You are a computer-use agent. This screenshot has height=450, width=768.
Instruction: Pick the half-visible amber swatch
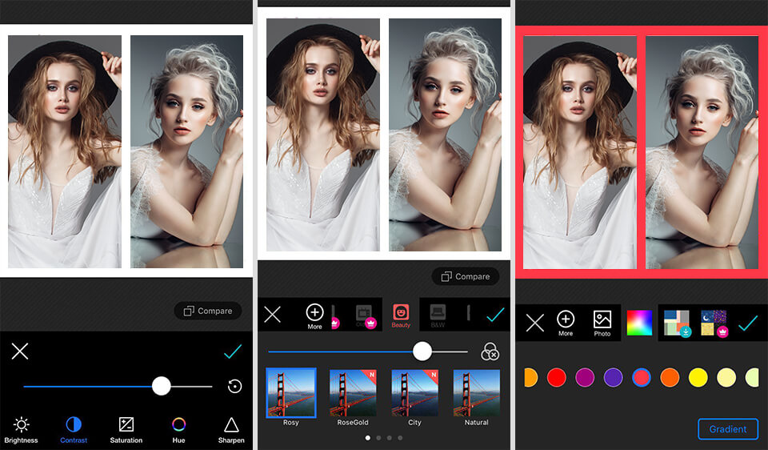(531, 377)
